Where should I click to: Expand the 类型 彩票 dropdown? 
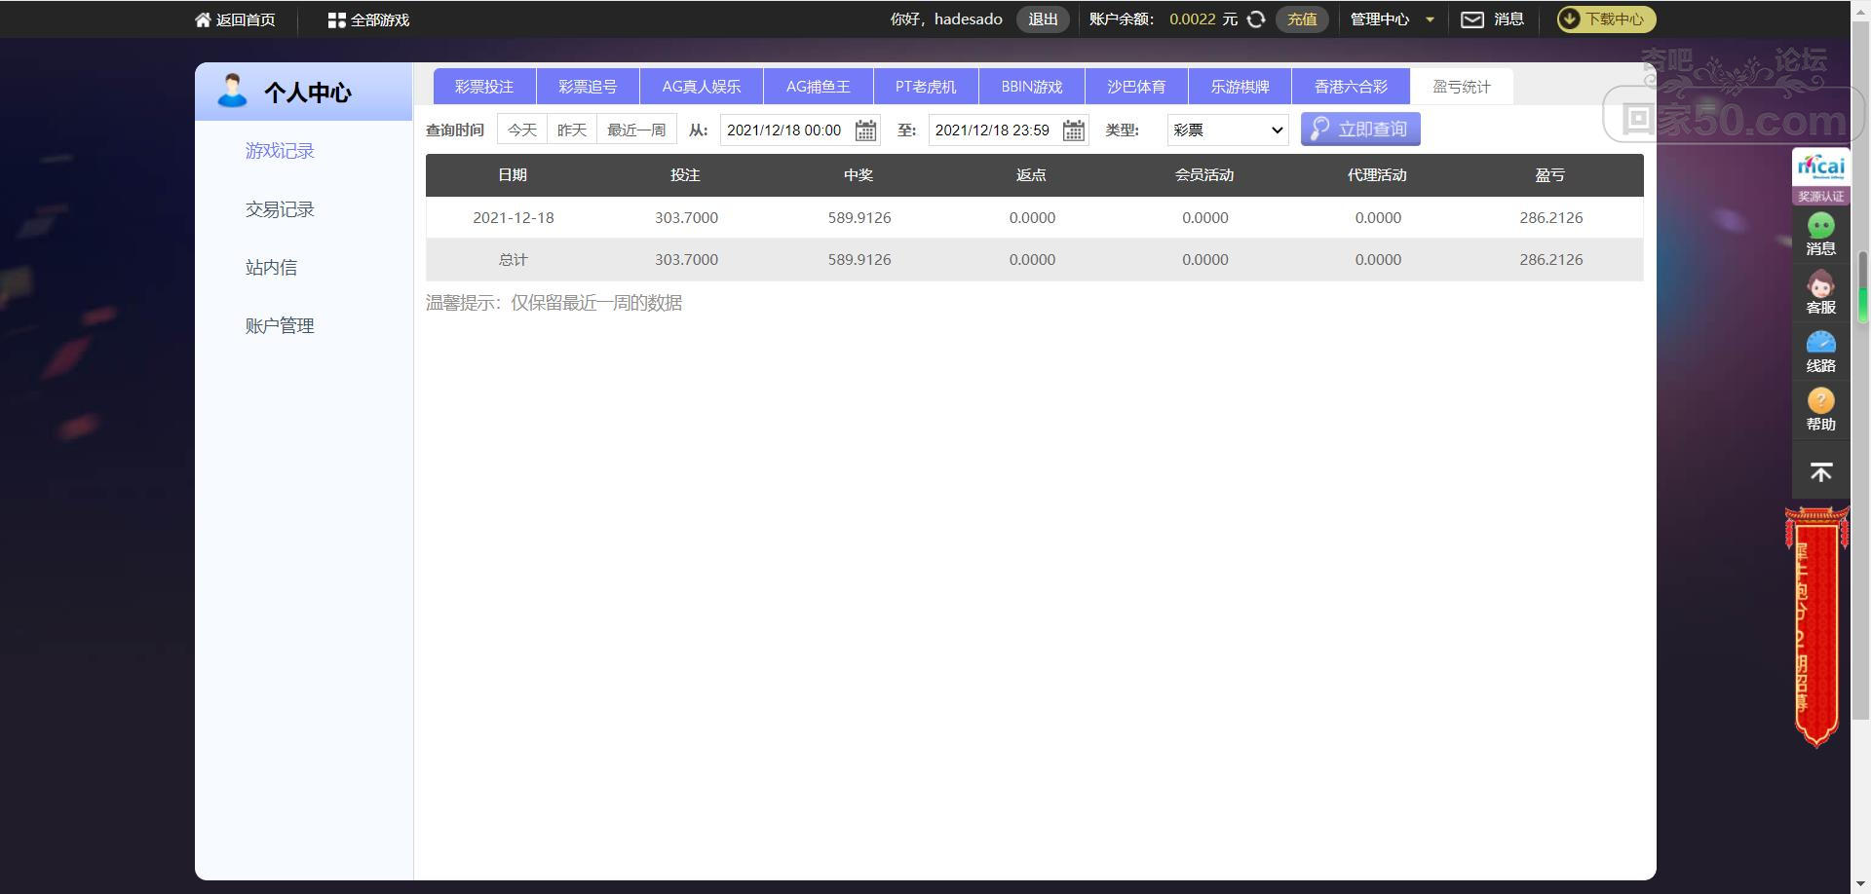(x=1228, y=130)
